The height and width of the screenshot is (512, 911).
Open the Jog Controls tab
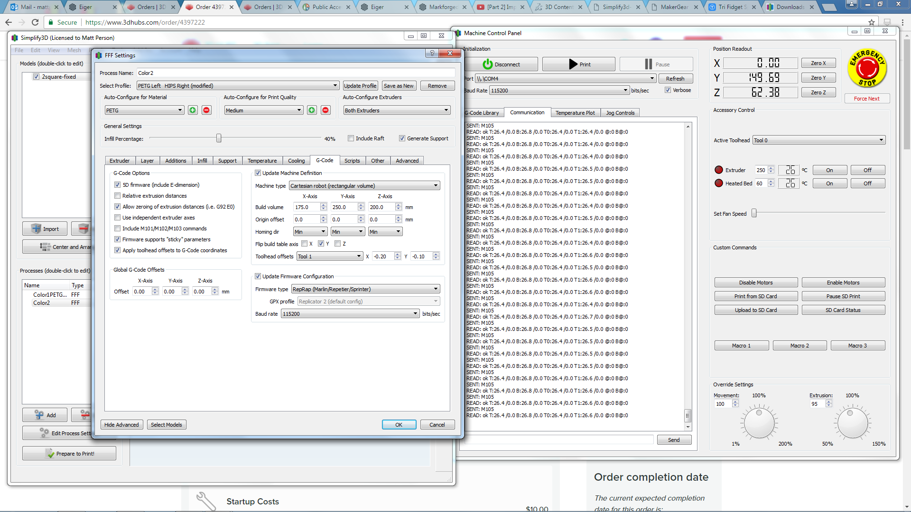point(620,113)
